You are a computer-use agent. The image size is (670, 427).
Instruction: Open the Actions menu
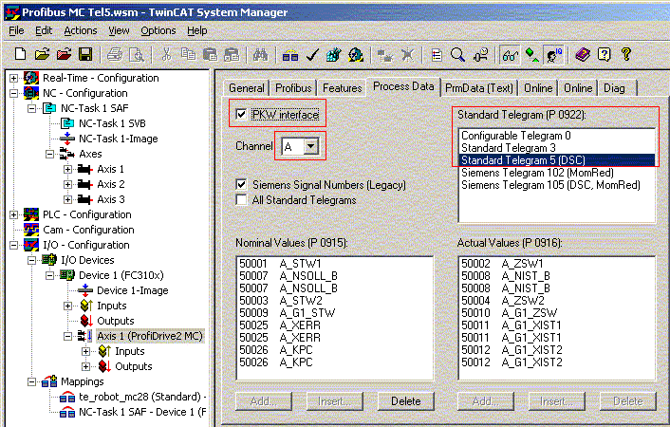pos(81,30)
